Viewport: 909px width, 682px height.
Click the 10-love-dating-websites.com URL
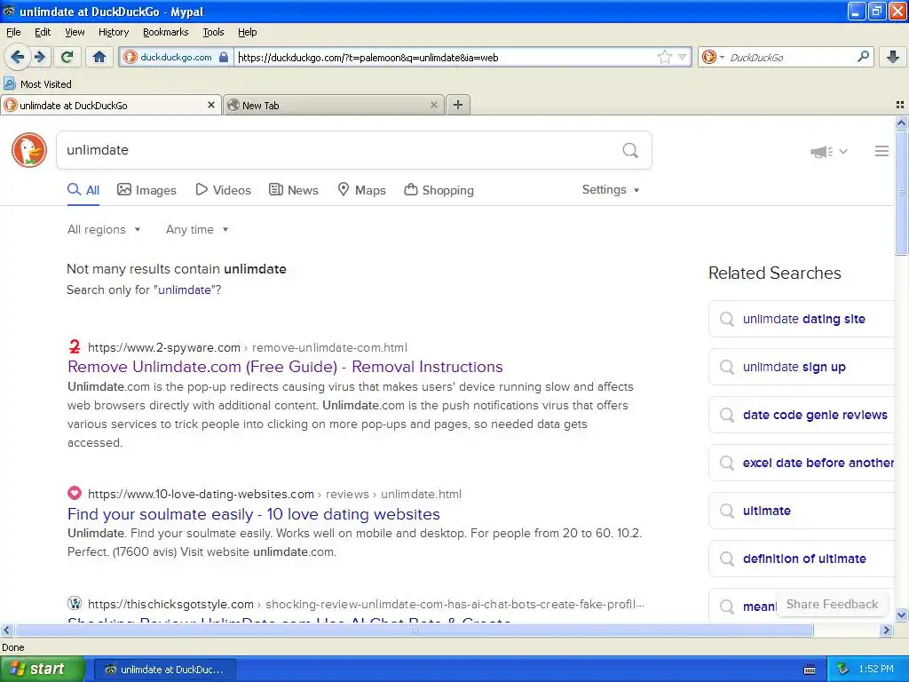point(275,495)
